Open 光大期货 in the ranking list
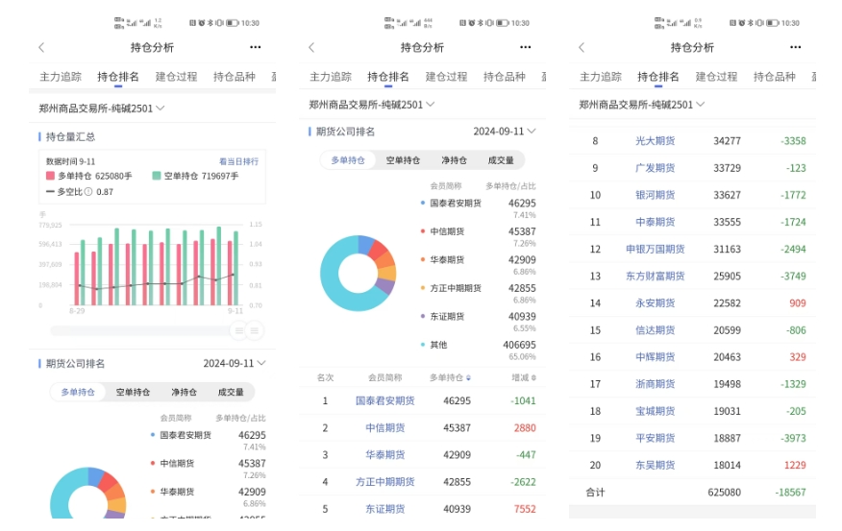Viewport: 842px width, 531px height. point(656,141)
